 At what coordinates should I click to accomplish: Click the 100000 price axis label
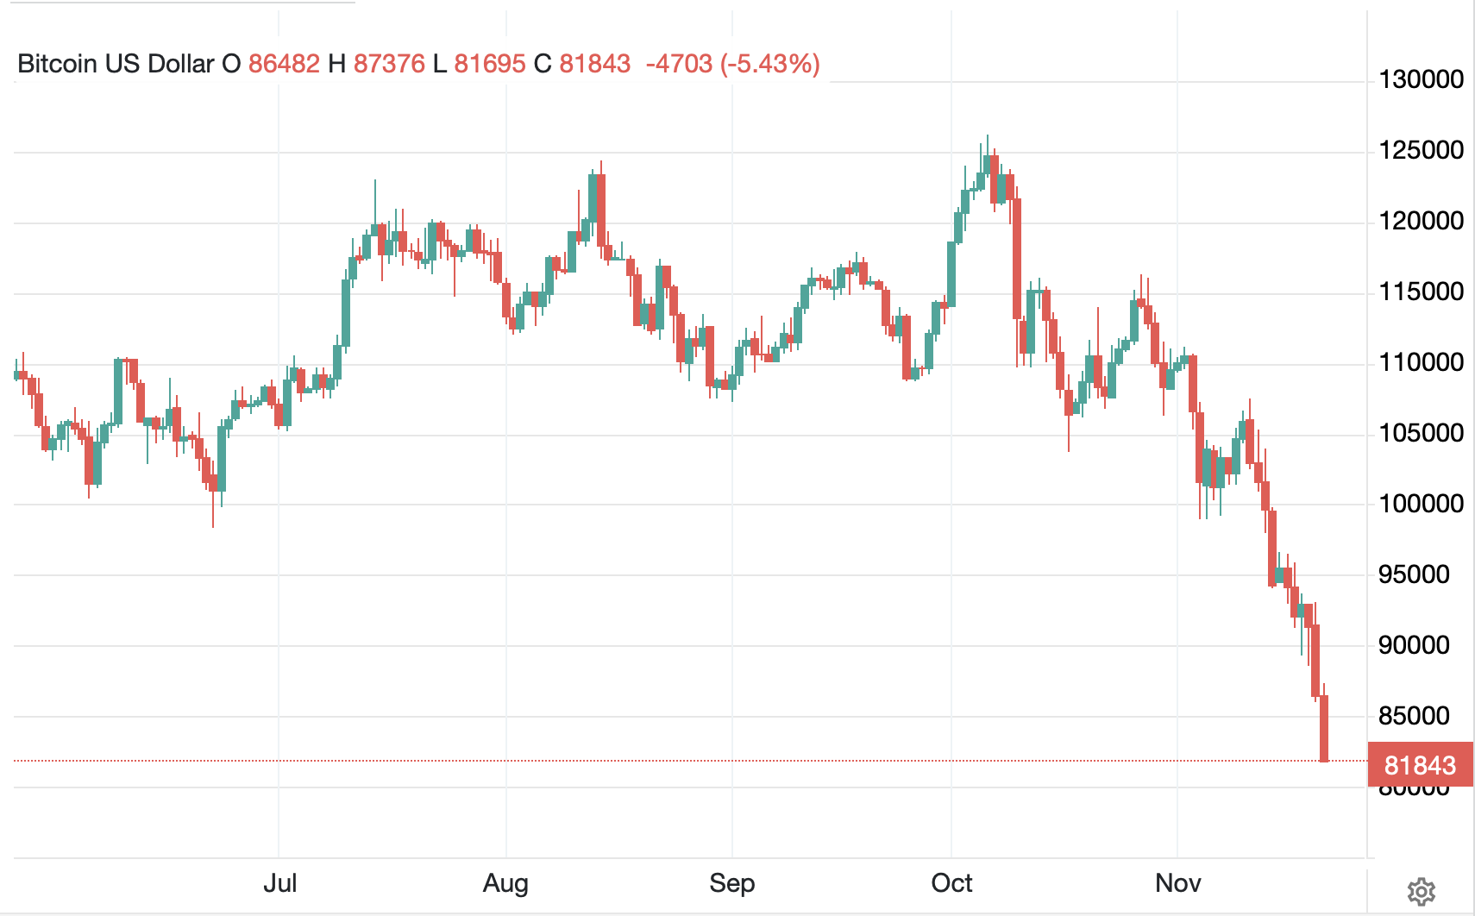coord(1421,504)
